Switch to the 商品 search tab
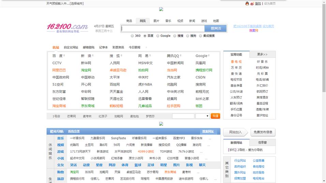 click(x=129, y=21)
